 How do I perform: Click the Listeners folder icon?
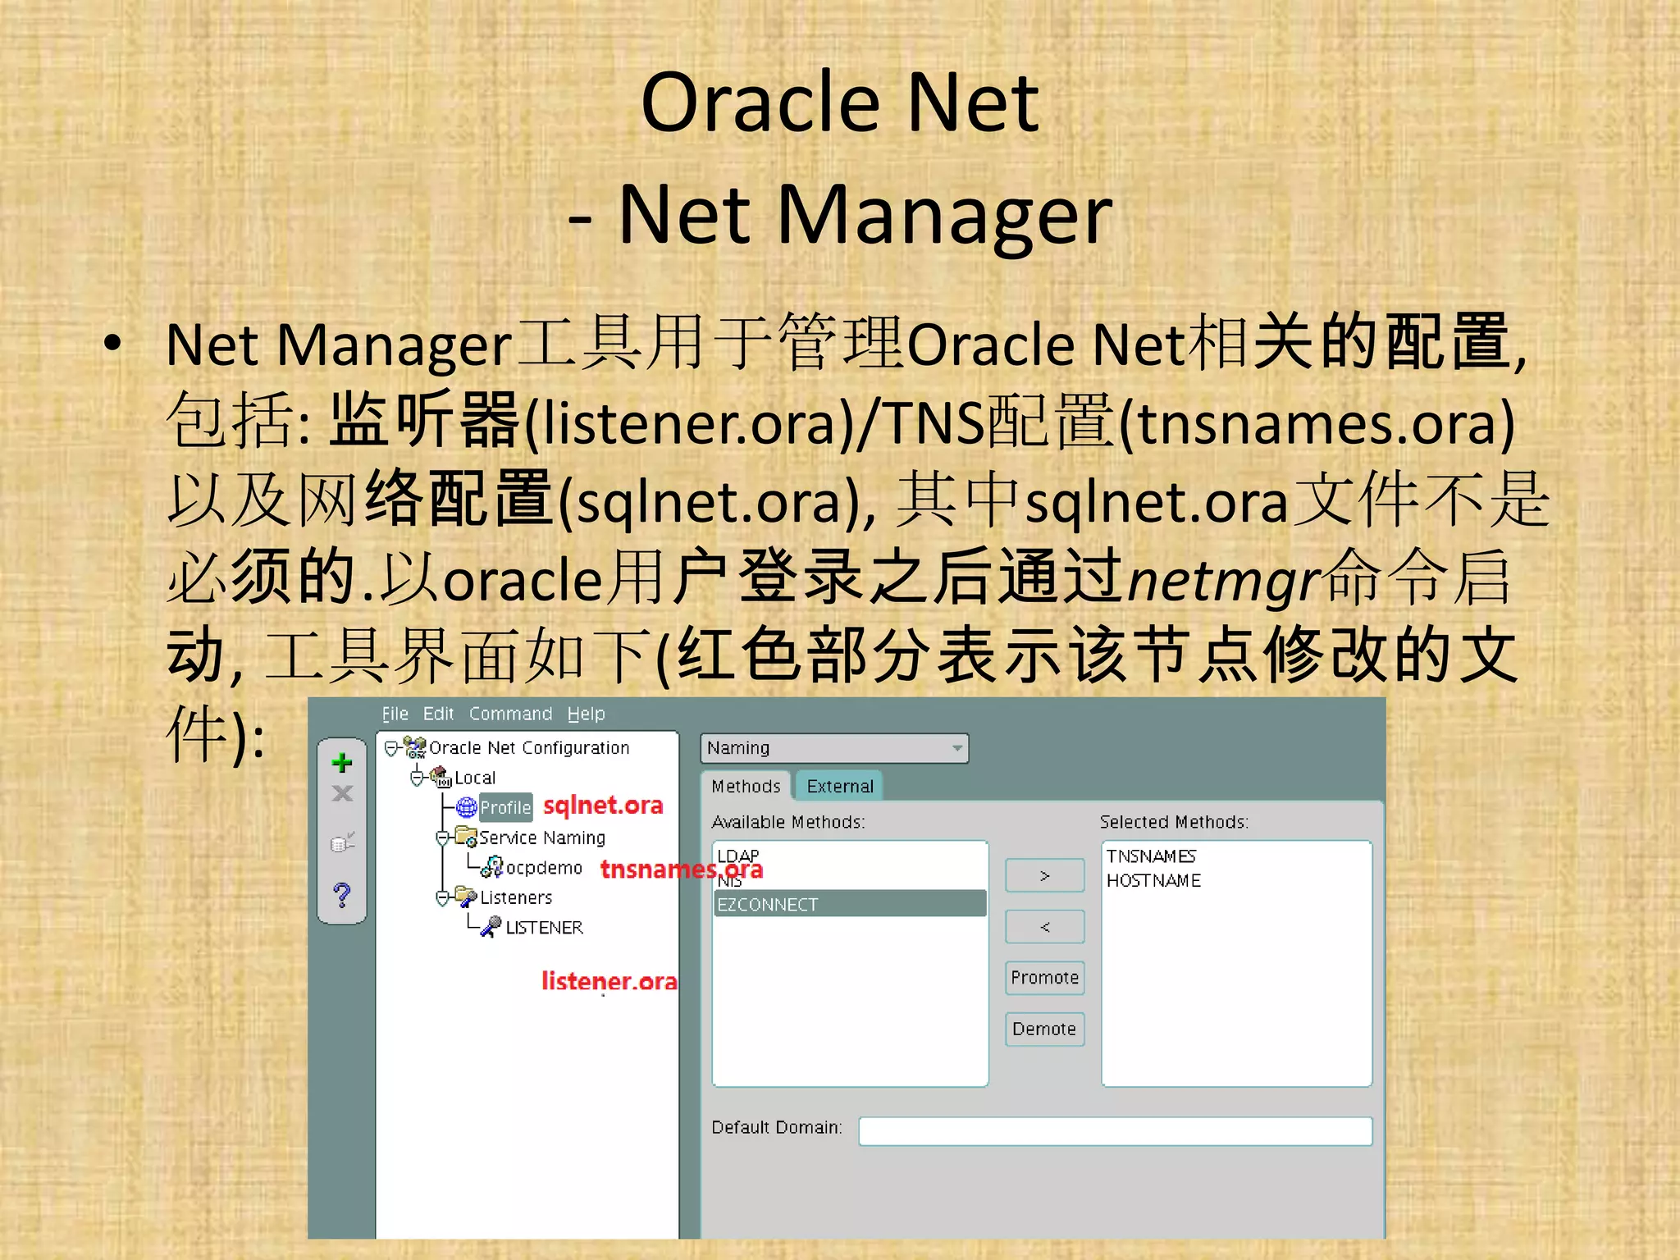click(x=467, y=897)
